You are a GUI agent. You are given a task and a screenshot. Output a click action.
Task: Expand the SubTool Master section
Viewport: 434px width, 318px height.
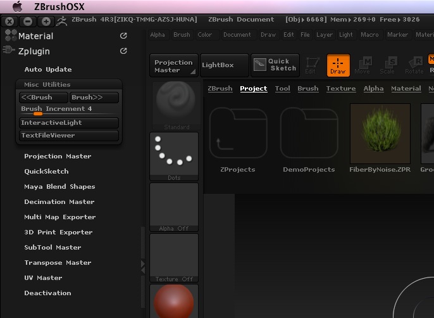[53, 247]
